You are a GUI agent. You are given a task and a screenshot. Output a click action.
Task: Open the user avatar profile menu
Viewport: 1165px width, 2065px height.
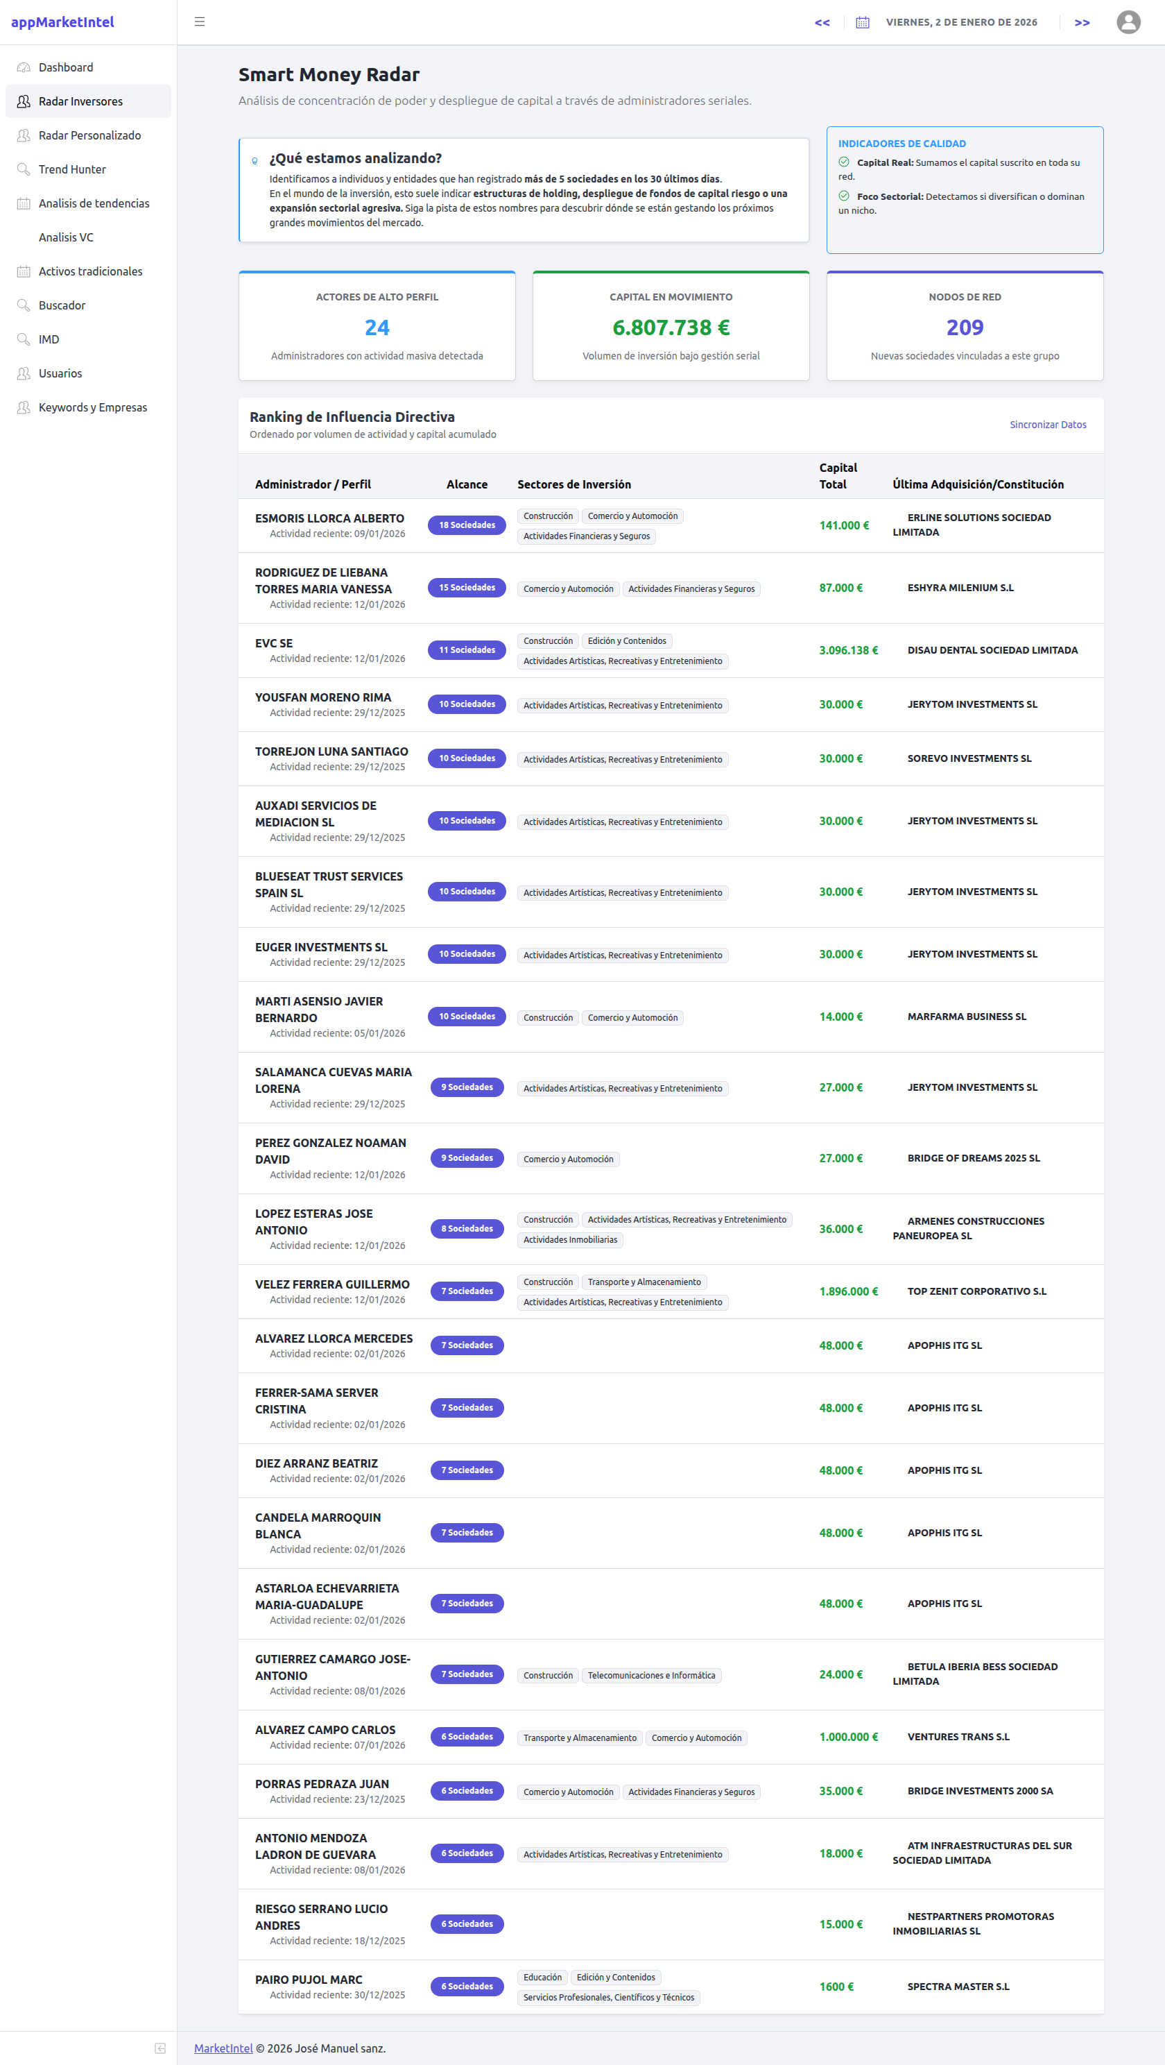click(1128, 22)
